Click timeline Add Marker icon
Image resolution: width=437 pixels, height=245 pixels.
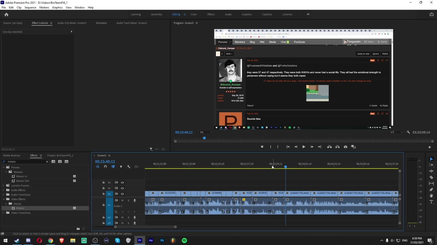point(121,166)
